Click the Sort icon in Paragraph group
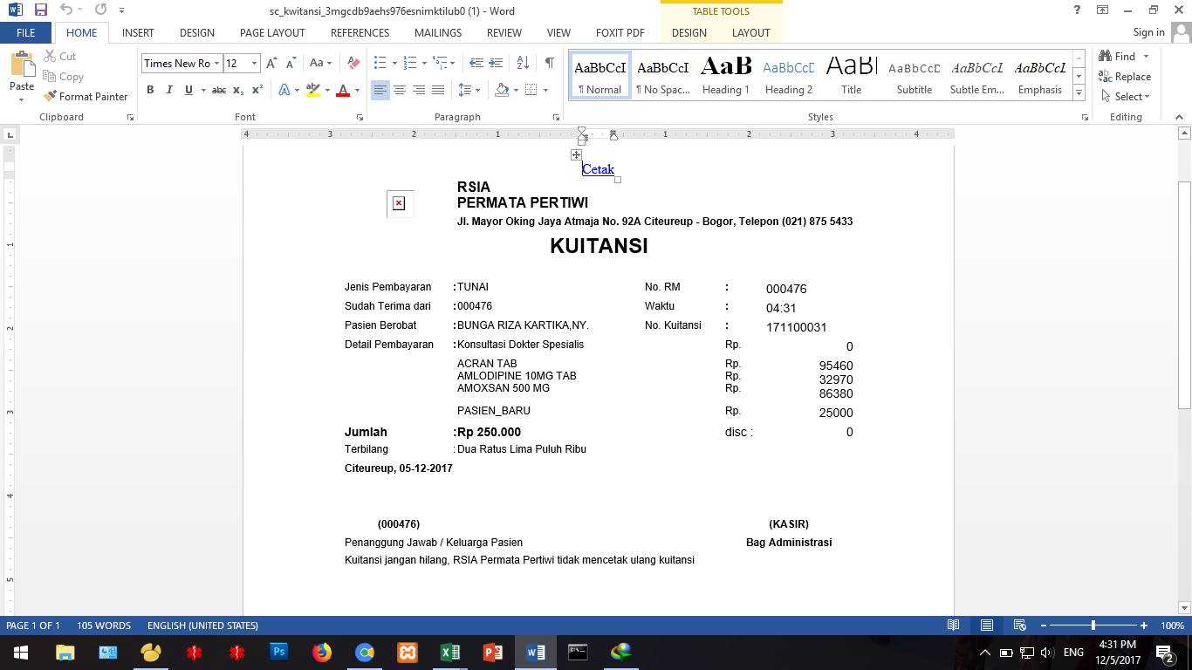This screenshot has width=1192, height=670. (x=523, y=64)
